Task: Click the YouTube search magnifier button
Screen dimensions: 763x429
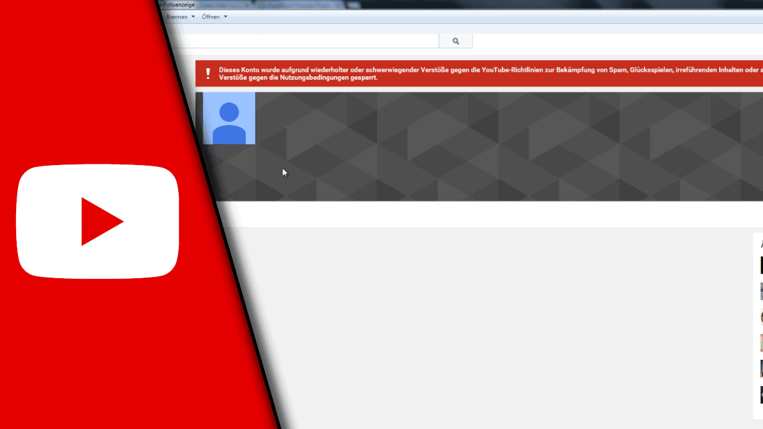Action: pyautogui.click(x=456, y=41)
